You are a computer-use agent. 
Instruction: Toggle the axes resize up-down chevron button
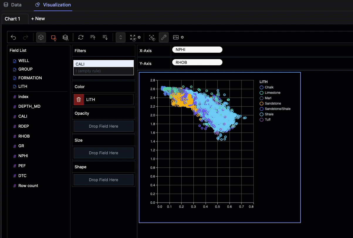pos(121,37)
